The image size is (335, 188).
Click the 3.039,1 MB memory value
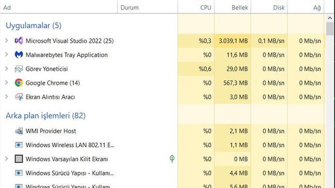click(233, 41)
